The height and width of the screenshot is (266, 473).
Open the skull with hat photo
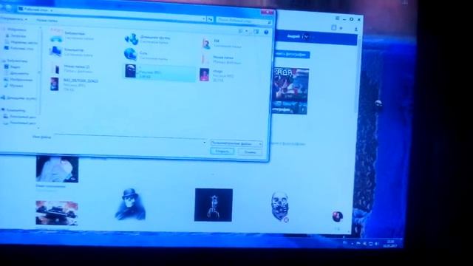(x=130, y=204)
